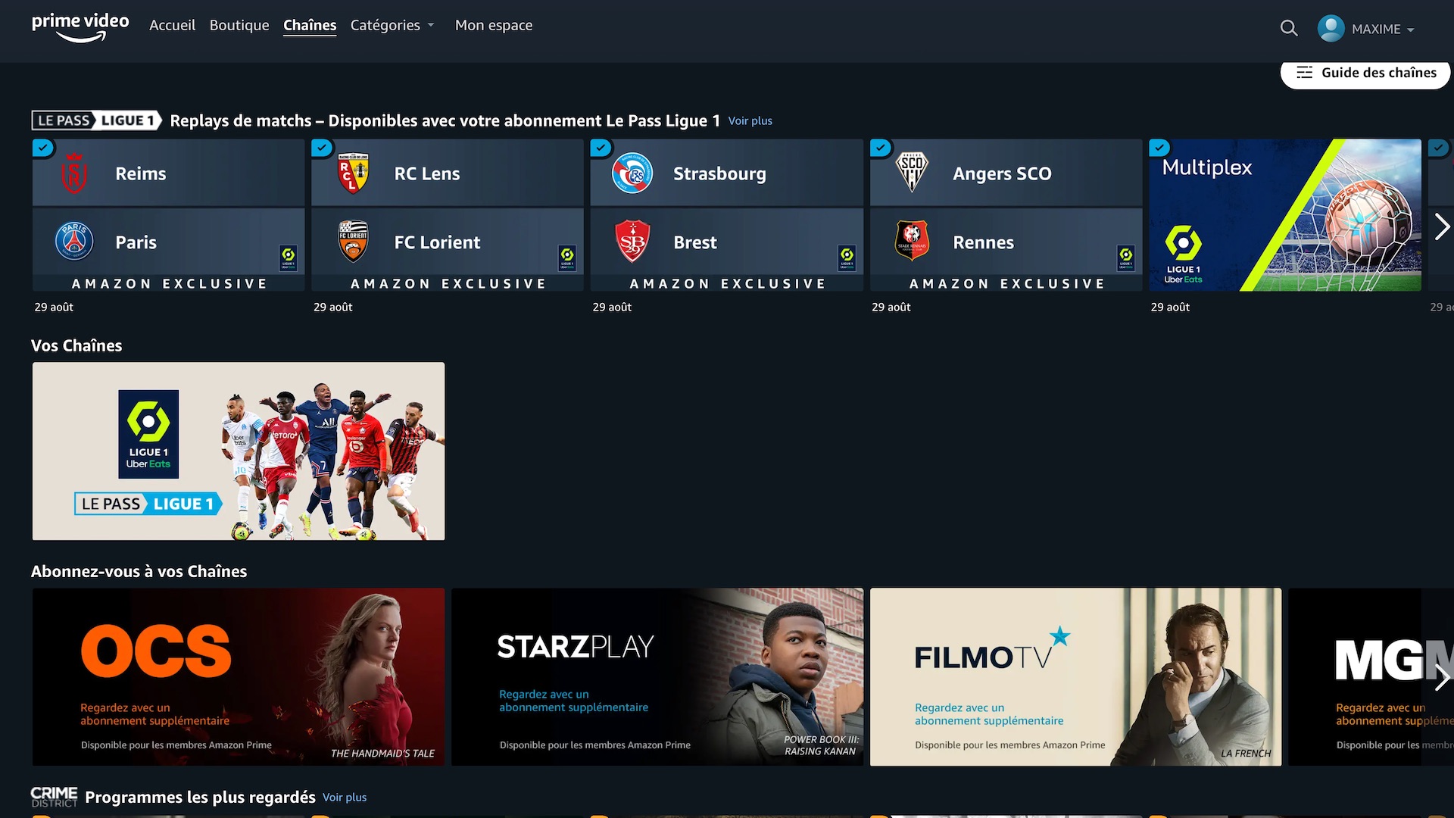
Task: Click the Le Pass Ligue 1 channel icon
Action: pos(238,449)
